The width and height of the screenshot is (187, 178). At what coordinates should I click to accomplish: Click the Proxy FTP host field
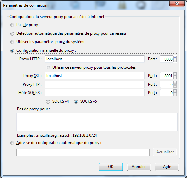click(x=95, y=84)
